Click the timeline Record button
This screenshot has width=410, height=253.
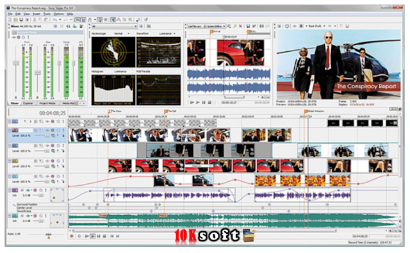pos(72,236)
